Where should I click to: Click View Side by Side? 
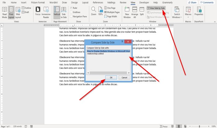(x=156, y=8)
